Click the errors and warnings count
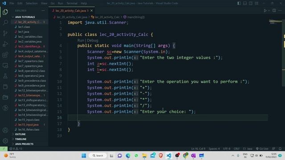 (16, 148)
